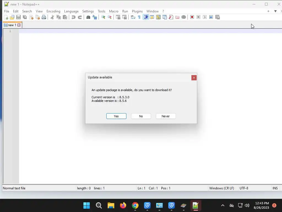Click No in Update available dialog
Screen dimensions: 282x212
[141, 116]
